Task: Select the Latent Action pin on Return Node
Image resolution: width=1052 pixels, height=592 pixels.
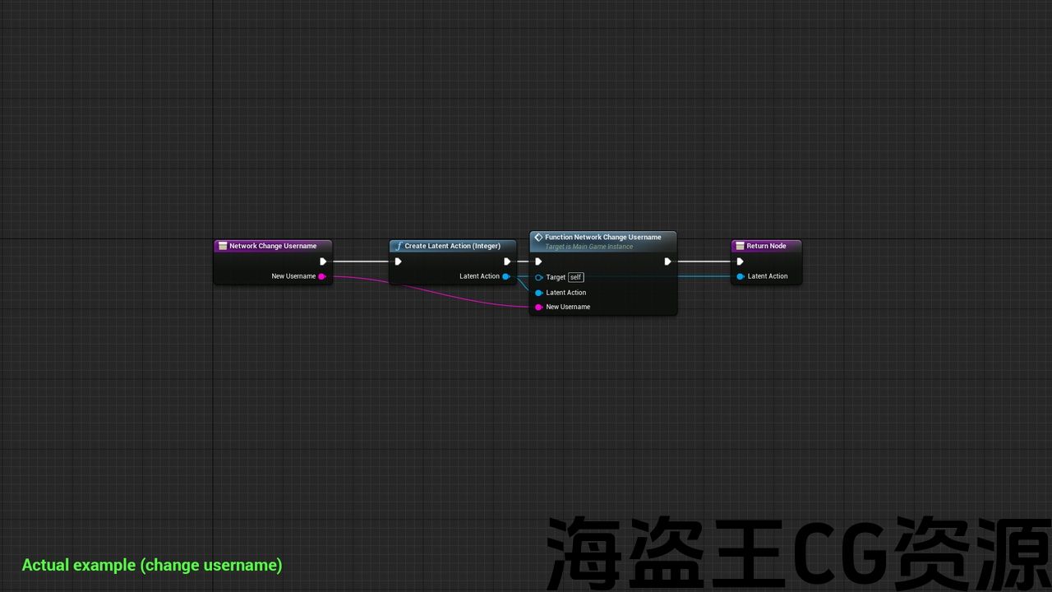Action: tap(741, 276)
